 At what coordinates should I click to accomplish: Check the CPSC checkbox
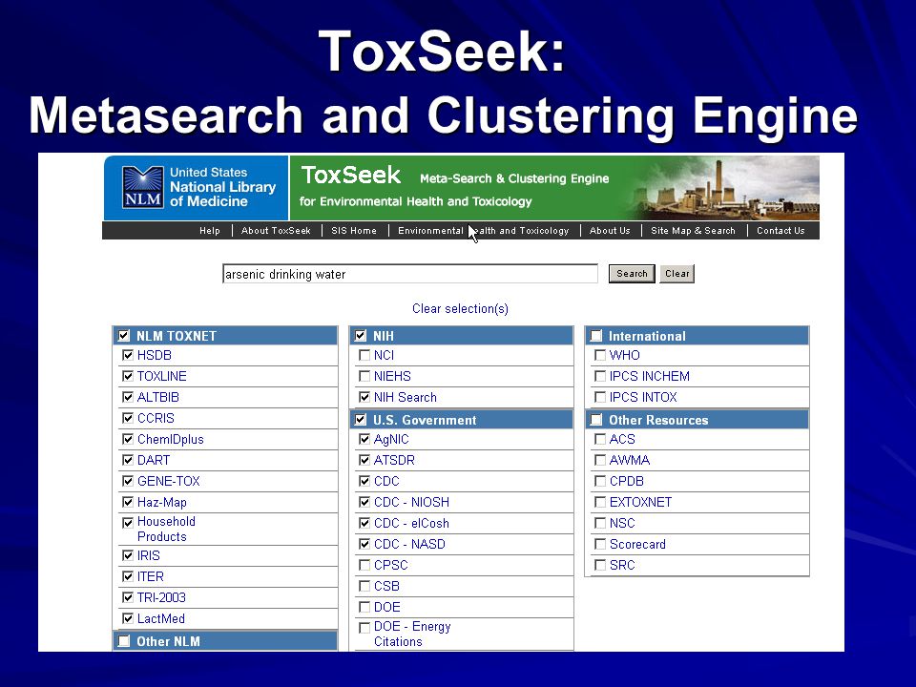pyautogui.click(x=364, y=566)
